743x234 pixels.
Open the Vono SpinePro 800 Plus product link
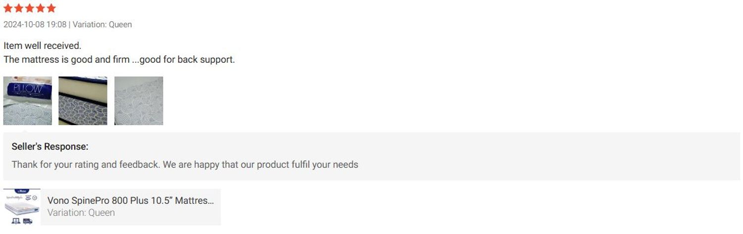(x=130, y=200)
